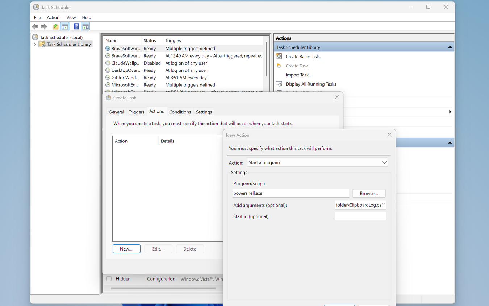Select the Task Scheduler (Local) tree root
Screen dimensions: 489x306
(x=61, y=37)
